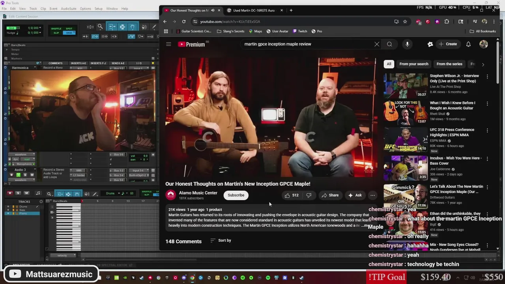Click the YouTube Create button

[448, 44]
